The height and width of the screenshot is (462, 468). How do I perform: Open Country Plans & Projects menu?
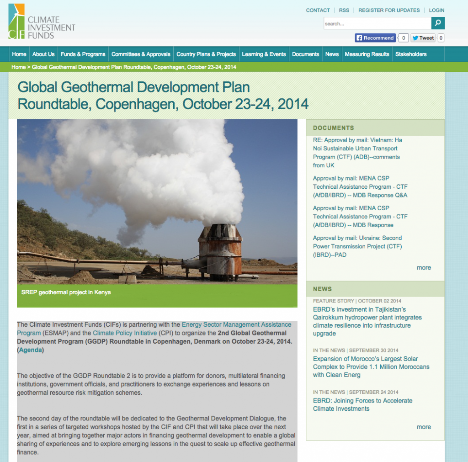click(x=206, y=54)
